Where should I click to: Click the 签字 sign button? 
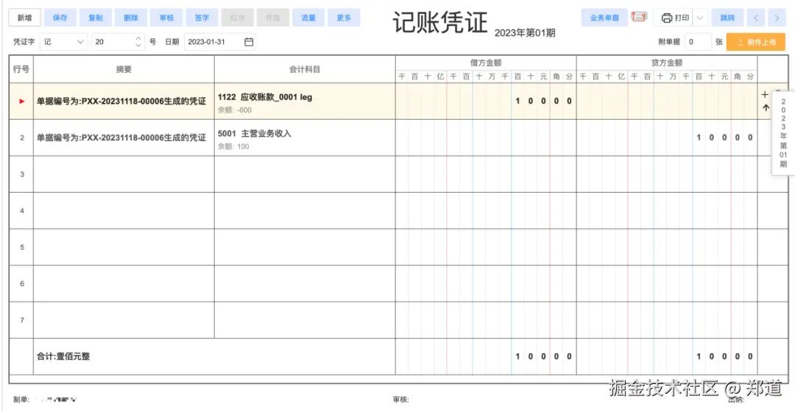pyautogui.click(x=202, y=18)
